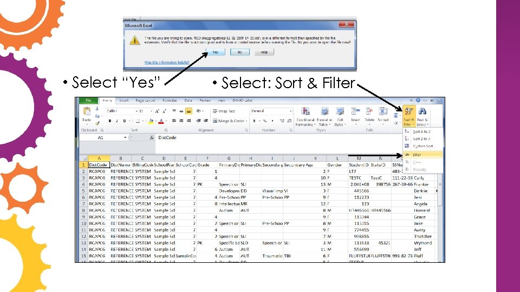Click Yes in the Microsoft Excel dialog

point(215,52)
